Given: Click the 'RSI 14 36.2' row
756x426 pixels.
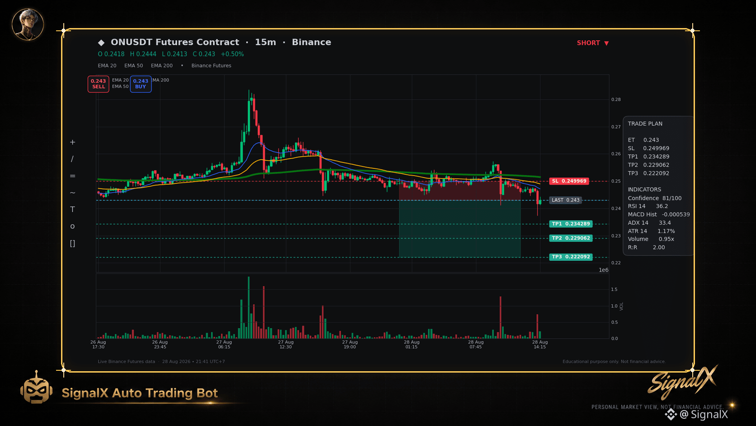Looking at the screenshot, I should point(648,206).
